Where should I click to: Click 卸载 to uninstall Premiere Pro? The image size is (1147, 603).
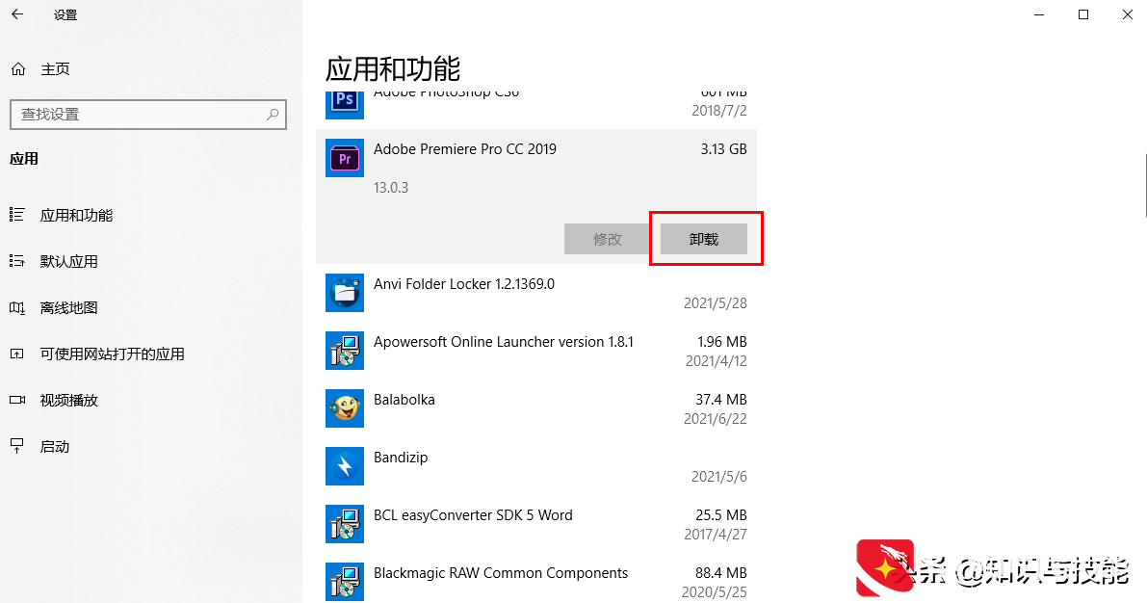(704, 239)
